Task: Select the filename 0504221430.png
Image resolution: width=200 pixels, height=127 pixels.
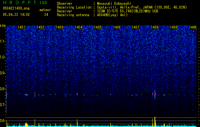Action: 16,9
